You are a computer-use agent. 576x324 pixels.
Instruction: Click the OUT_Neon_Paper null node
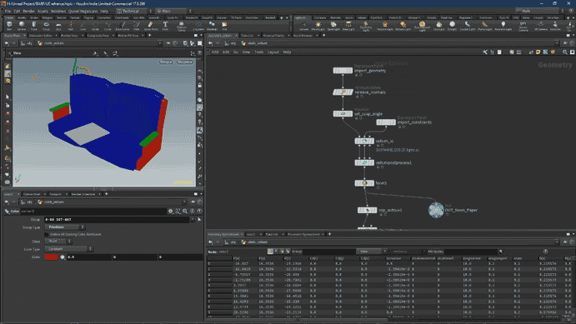point(436,210)
